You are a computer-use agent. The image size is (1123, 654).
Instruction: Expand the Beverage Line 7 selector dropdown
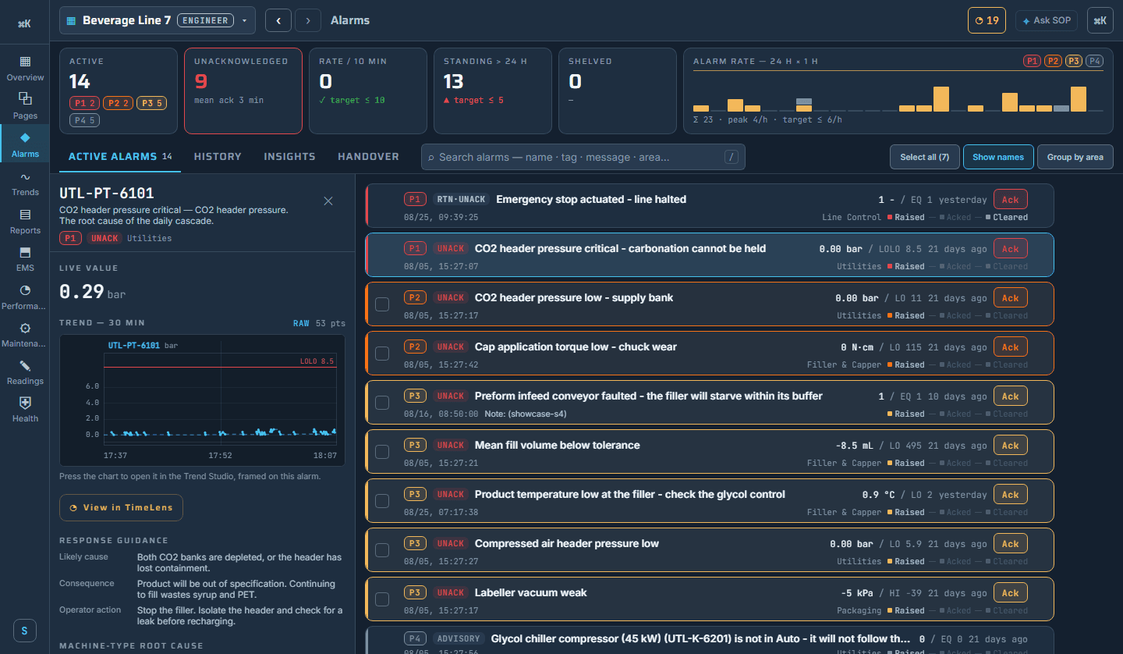point(158,20)
